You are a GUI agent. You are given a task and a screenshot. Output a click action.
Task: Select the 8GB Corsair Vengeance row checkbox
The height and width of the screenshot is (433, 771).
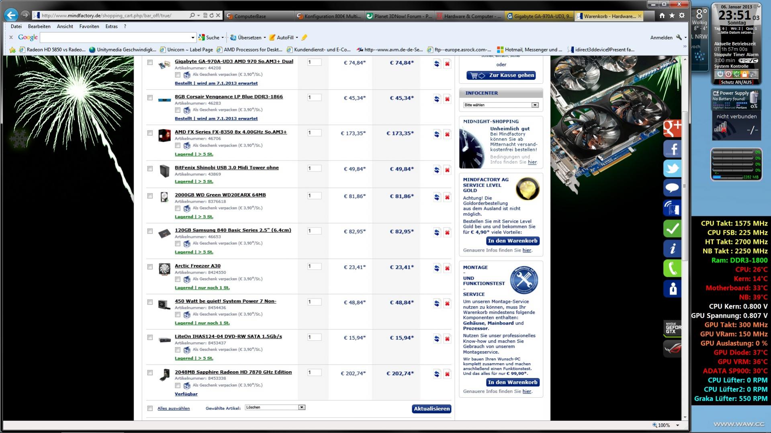(x=150, y=98)
